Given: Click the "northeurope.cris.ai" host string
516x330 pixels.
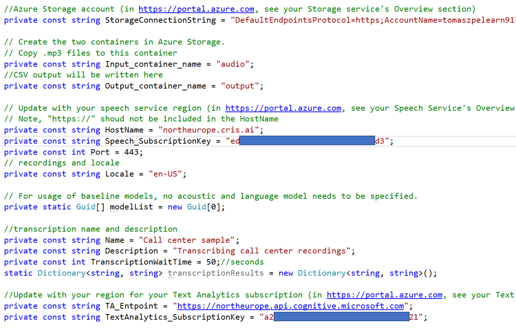Looking at the screenshot, I should 208,130.
